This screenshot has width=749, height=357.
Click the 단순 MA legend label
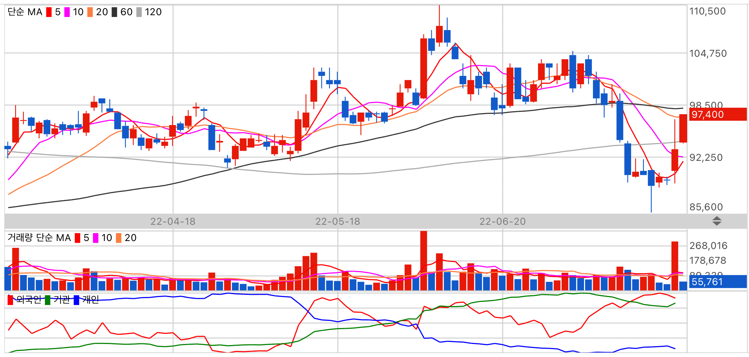point(25,12)
